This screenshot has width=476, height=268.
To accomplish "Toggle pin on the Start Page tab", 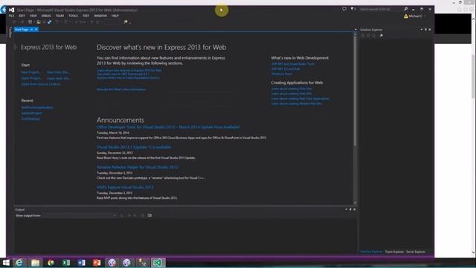I will click(x=31, y=30).
